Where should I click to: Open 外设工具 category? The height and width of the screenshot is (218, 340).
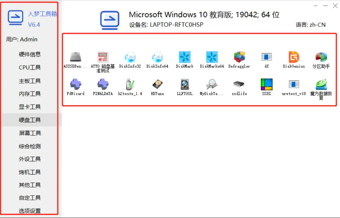pos(30,159)
